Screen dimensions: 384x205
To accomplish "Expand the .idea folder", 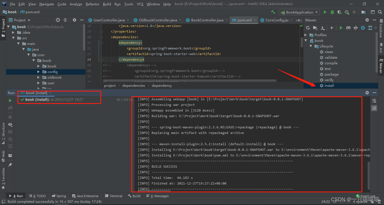I will tap(13, 32).
